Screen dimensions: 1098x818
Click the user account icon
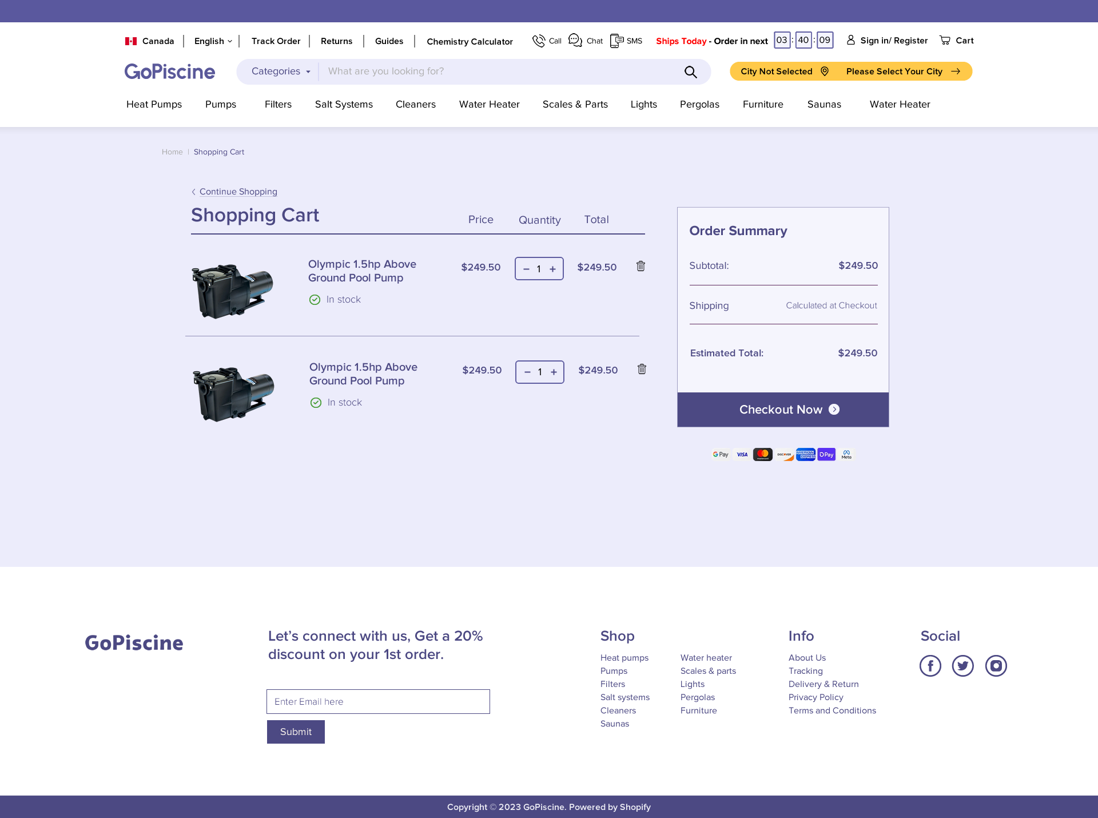pyautogui.click(x=851, y=40)
